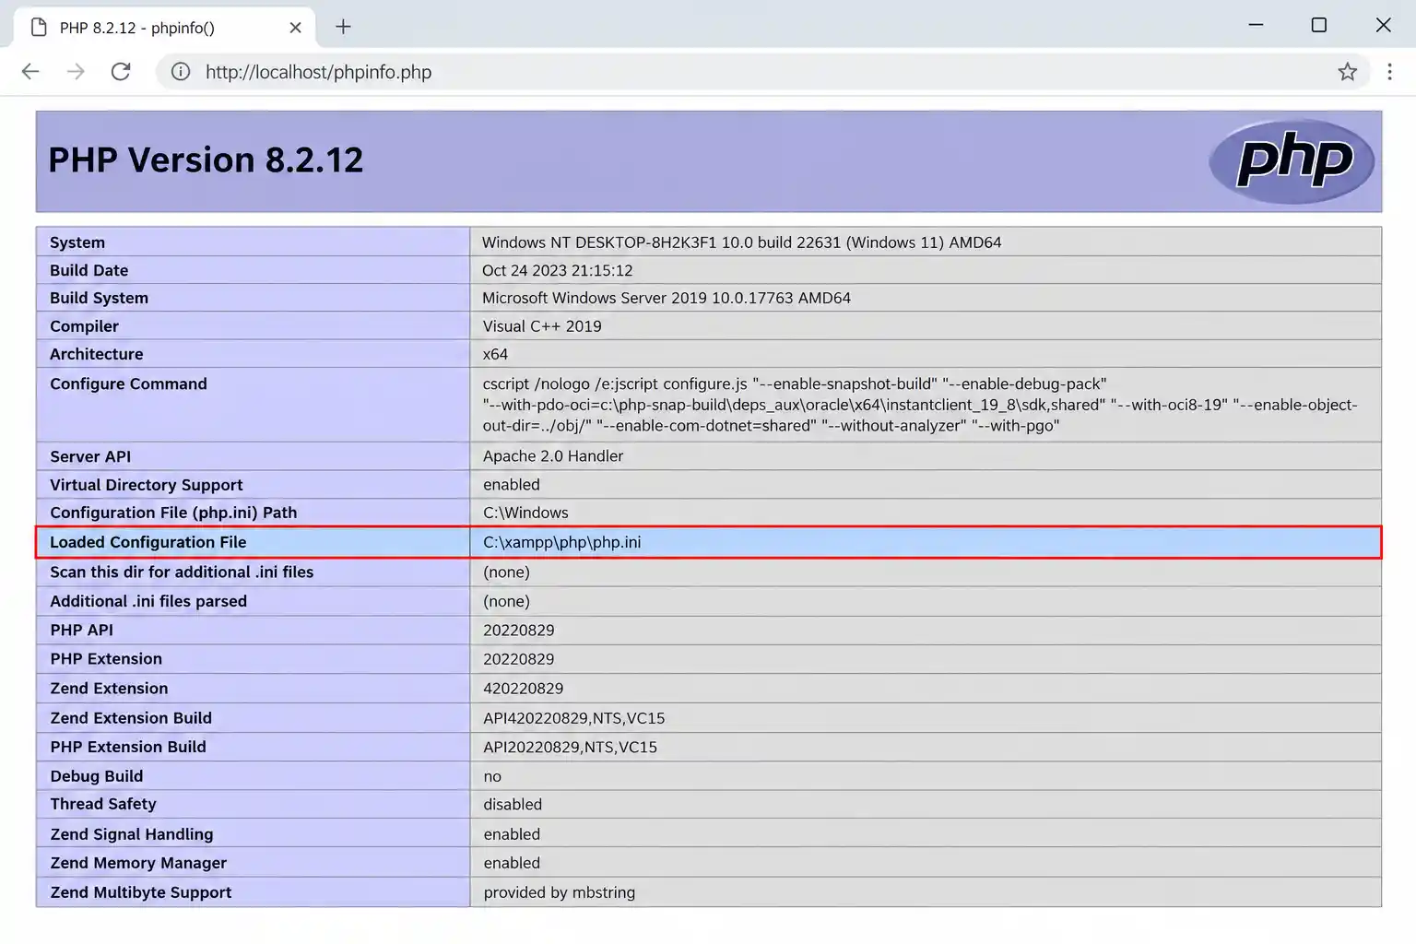Viewport: 1416px width, 944px height.
Task: Select the PHP 8.2.12 - phpinfo() tab
Action: click(x=164, y=28)
